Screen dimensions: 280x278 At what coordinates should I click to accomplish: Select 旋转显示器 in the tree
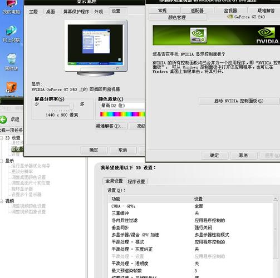22,188
